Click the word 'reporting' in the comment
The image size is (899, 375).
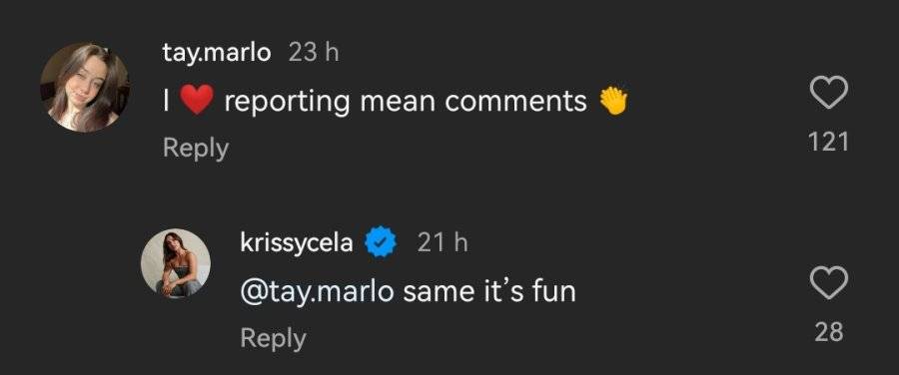[x=287, y=103]
